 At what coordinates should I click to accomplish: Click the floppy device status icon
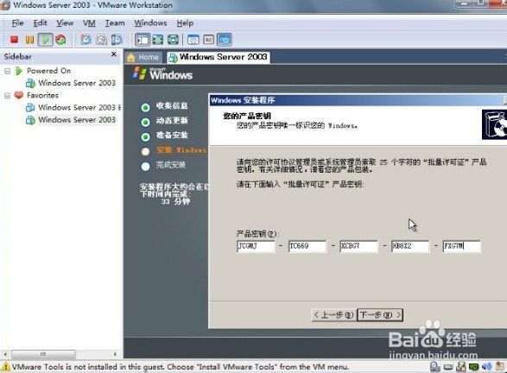pyautogui.click(x=460, y=367)
